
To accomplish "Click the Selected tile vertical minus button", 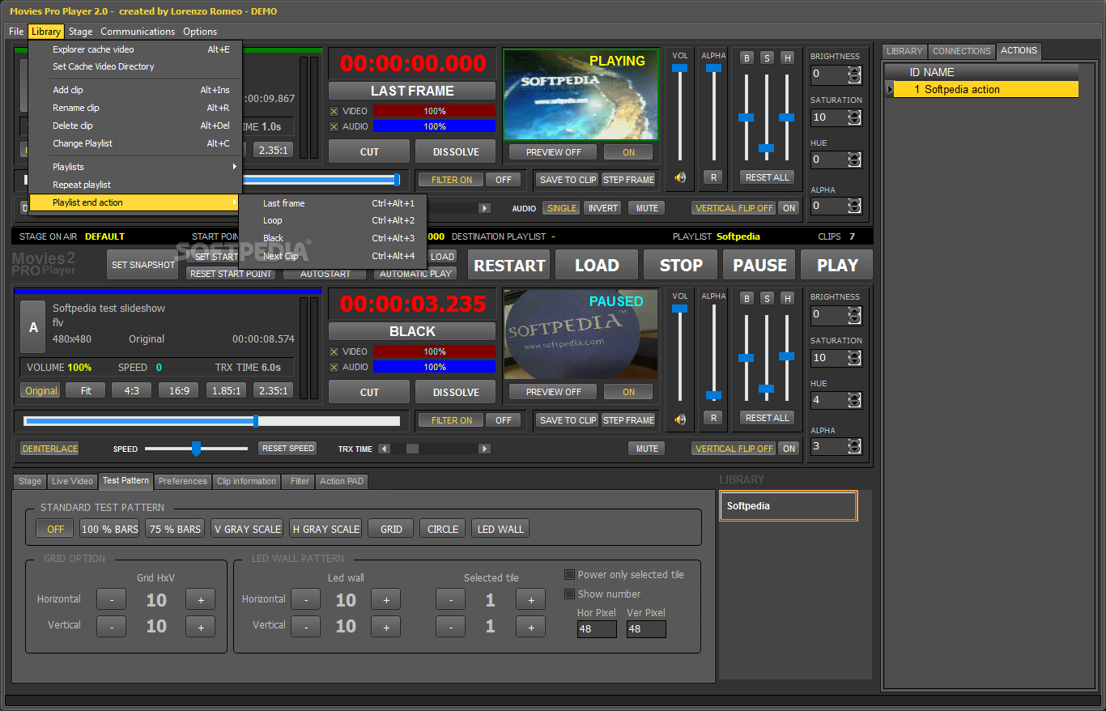I will point(450,626).
